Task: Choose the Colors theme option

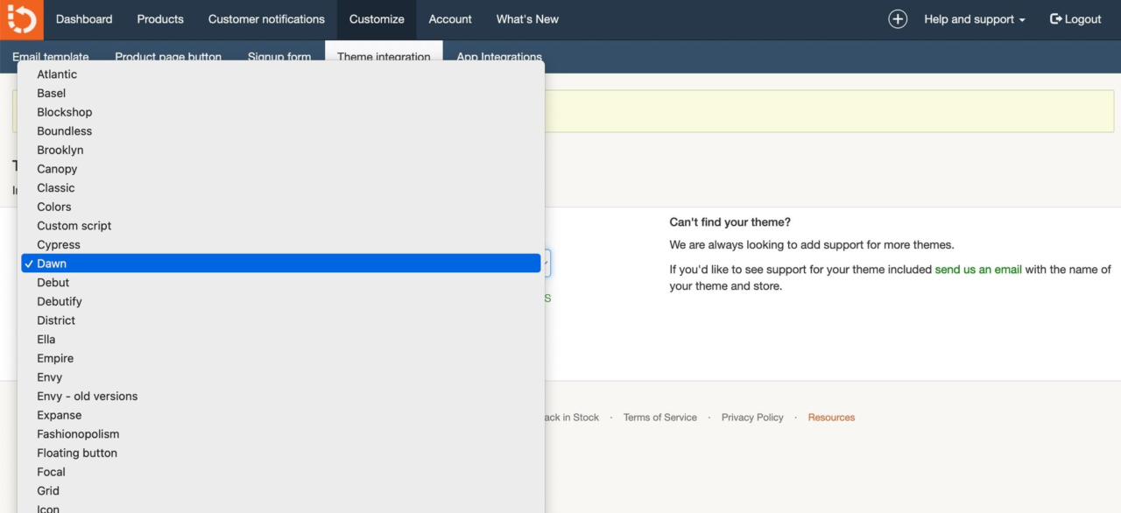Action: [281, 207]
